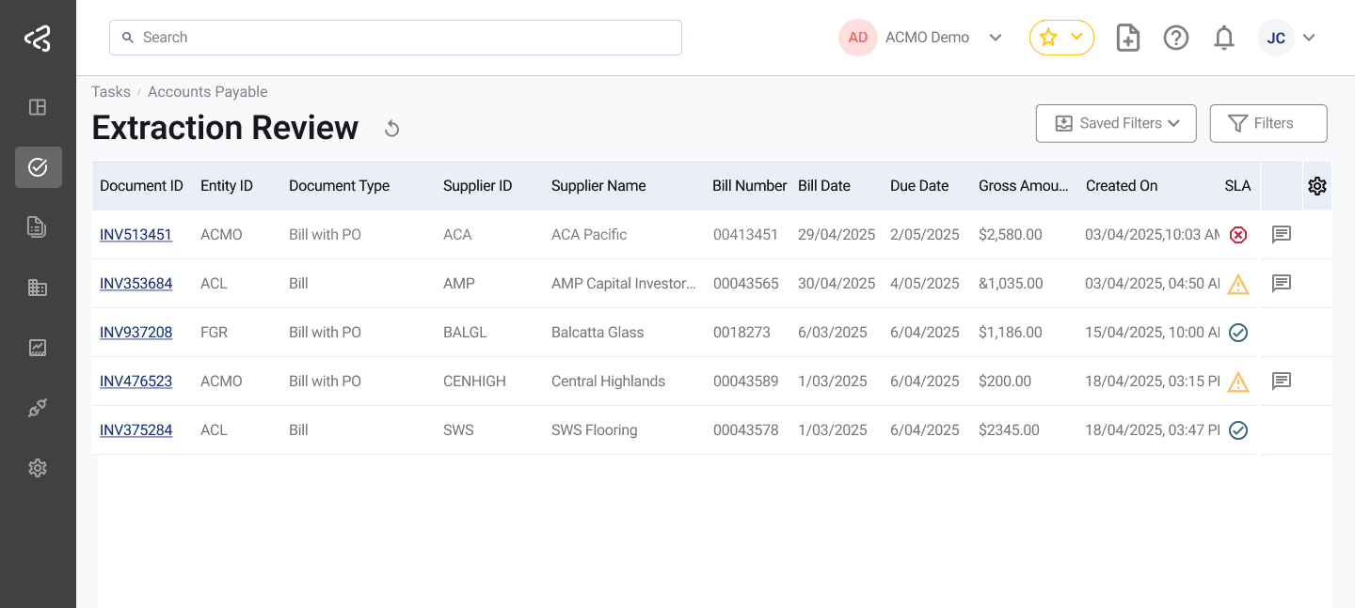The width and height of the screenshot is (1355, 608).
Task: Click SLA green check for INV375284
Action: pyautogui.click(x=1238, y=430)
